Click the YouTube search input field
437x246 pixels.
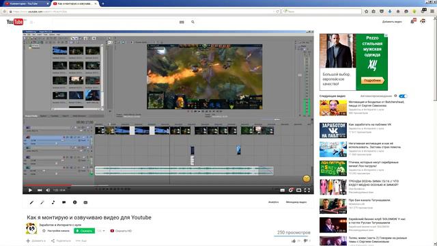(x=114, y=22)
